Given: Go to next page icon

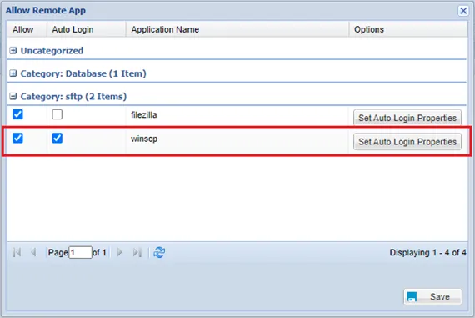Looking at the screenshot, I should coord(120,252).
